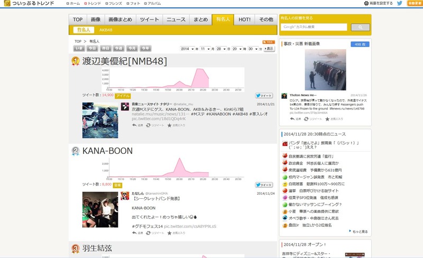
Task: Retweet the natalie_mu tweet
Action: tap(155, 125)
